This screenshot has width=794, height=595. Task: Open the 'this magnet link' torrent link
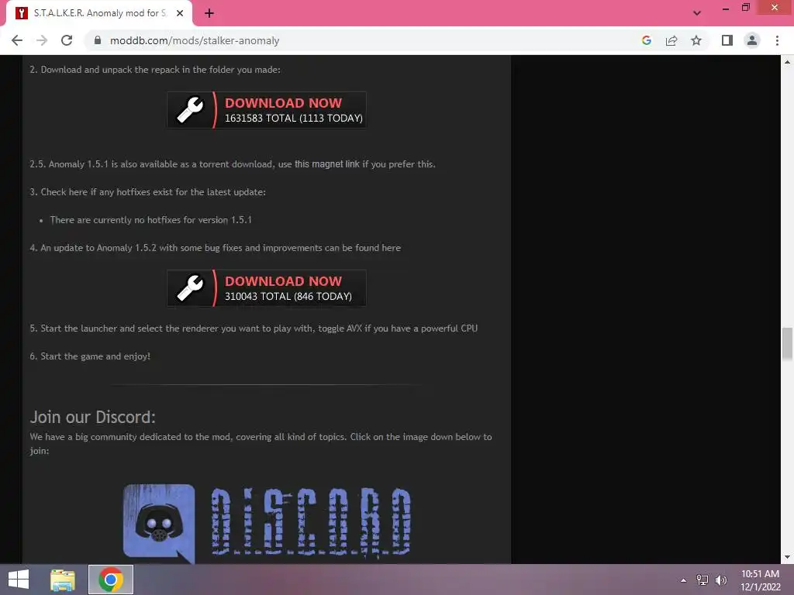pos(326,164)
